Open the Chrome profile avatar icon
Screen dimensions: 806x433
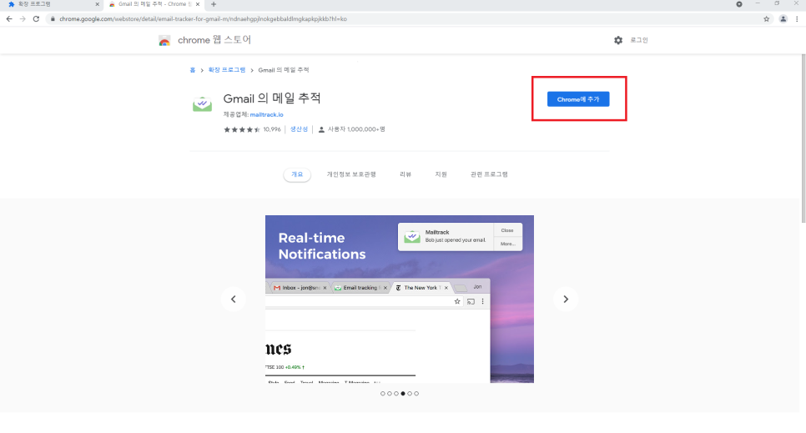[x=783, y=19]
